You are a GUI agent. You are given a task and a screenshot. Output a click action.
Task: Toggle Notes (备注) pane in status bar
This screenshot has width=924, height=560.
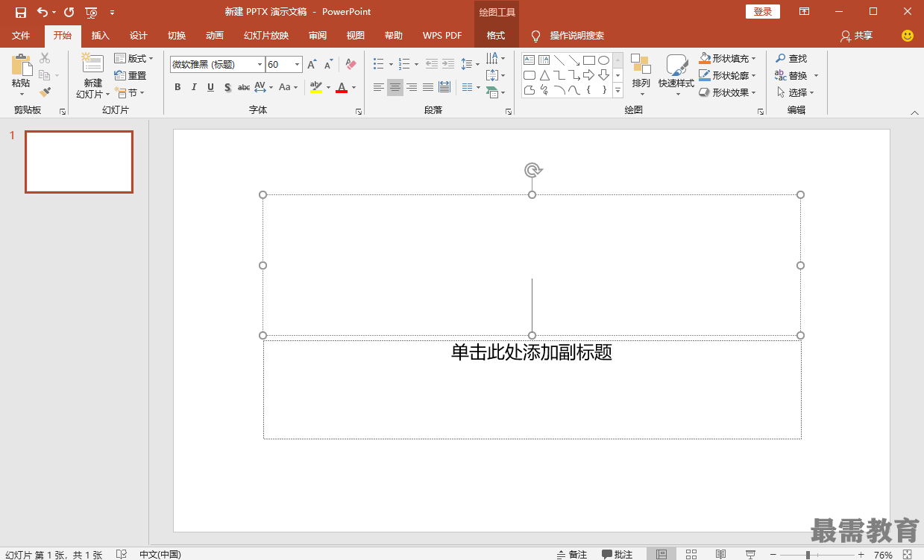click(x=572, y=554)
